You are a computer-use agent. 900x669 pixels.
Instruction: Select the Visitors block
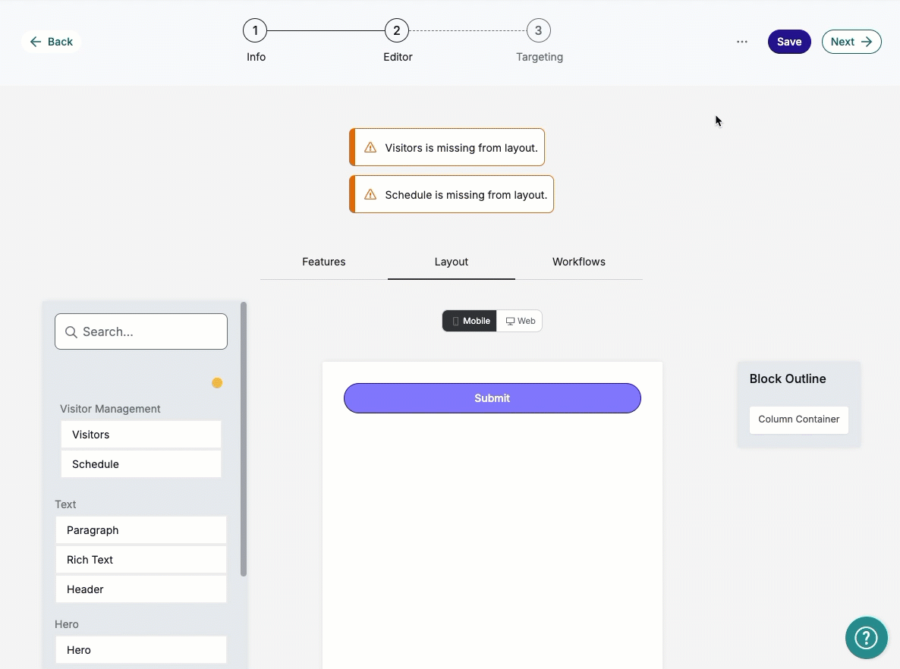tap(141, 435)
